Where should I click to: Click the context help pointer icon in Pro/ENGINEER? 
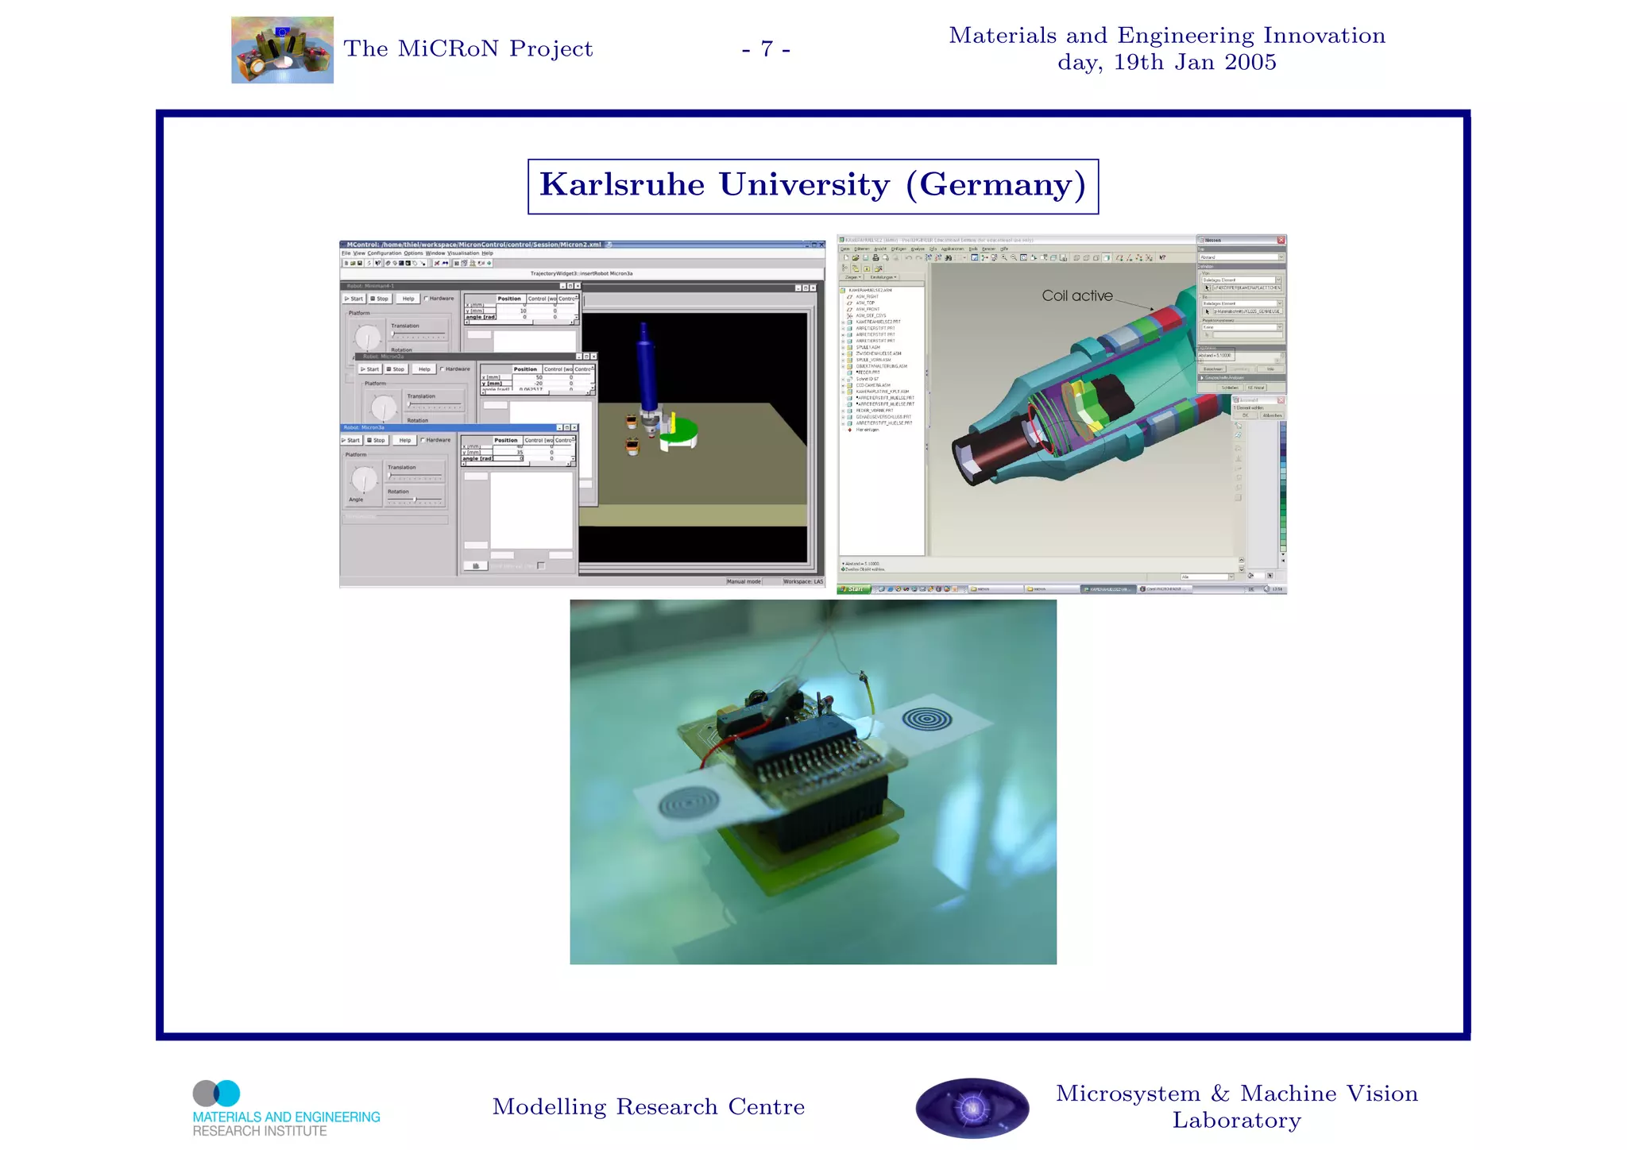[x=1163, y=257]
